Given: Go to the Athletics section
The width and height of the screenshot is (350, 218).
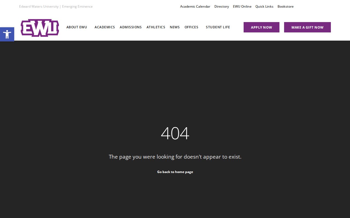Looking at the screenshot, I should (x=156, y=27).
